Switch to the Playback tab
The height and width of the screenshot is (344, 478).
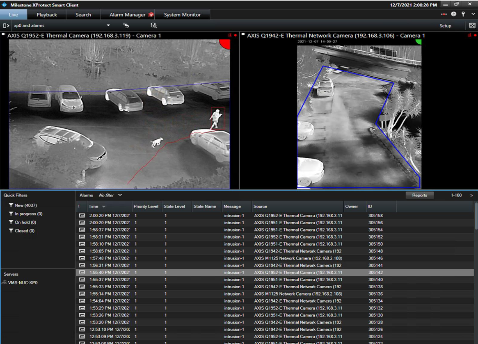click(x=47, y=15)
